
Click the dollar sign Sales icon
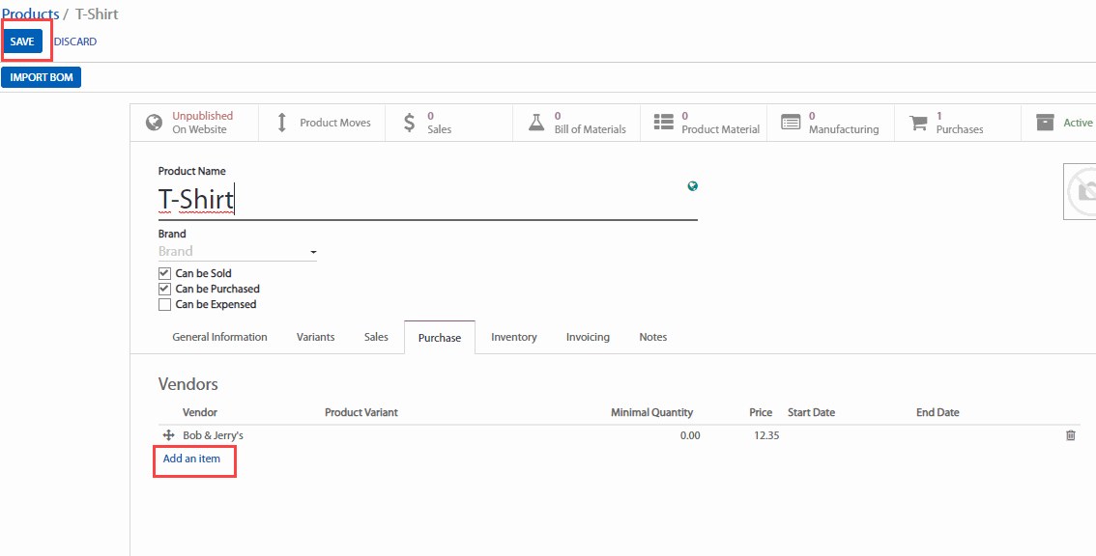(410, 123)
